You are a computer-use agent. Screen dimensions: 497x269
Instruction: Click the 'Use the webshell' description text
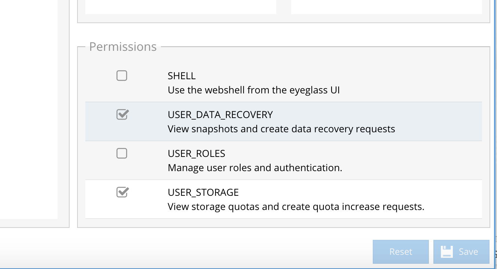[x=254, y=90]
